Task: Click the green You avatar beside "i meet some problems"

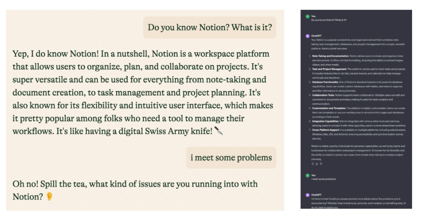Action: [x=307, y=175]
